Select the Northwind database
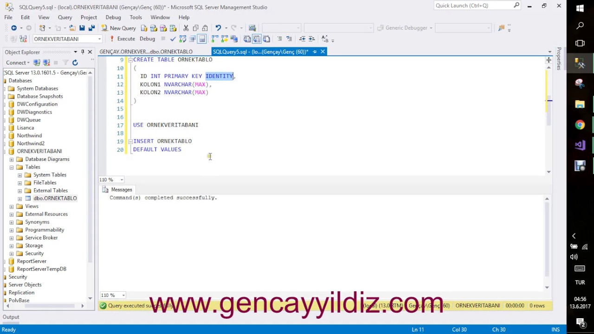Screen dimensions: 594x334 coord(29,135)
